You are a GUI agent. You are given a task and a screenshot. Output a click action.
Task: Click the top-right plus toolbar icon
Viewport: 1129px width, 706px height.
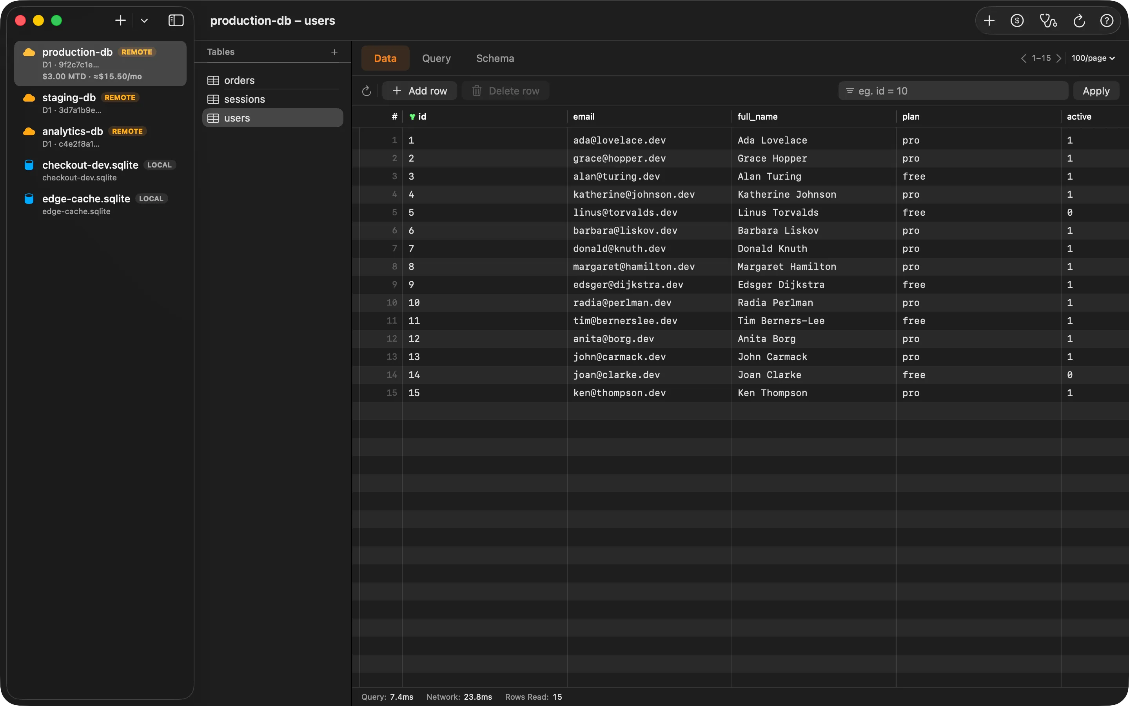pos(989,20)
